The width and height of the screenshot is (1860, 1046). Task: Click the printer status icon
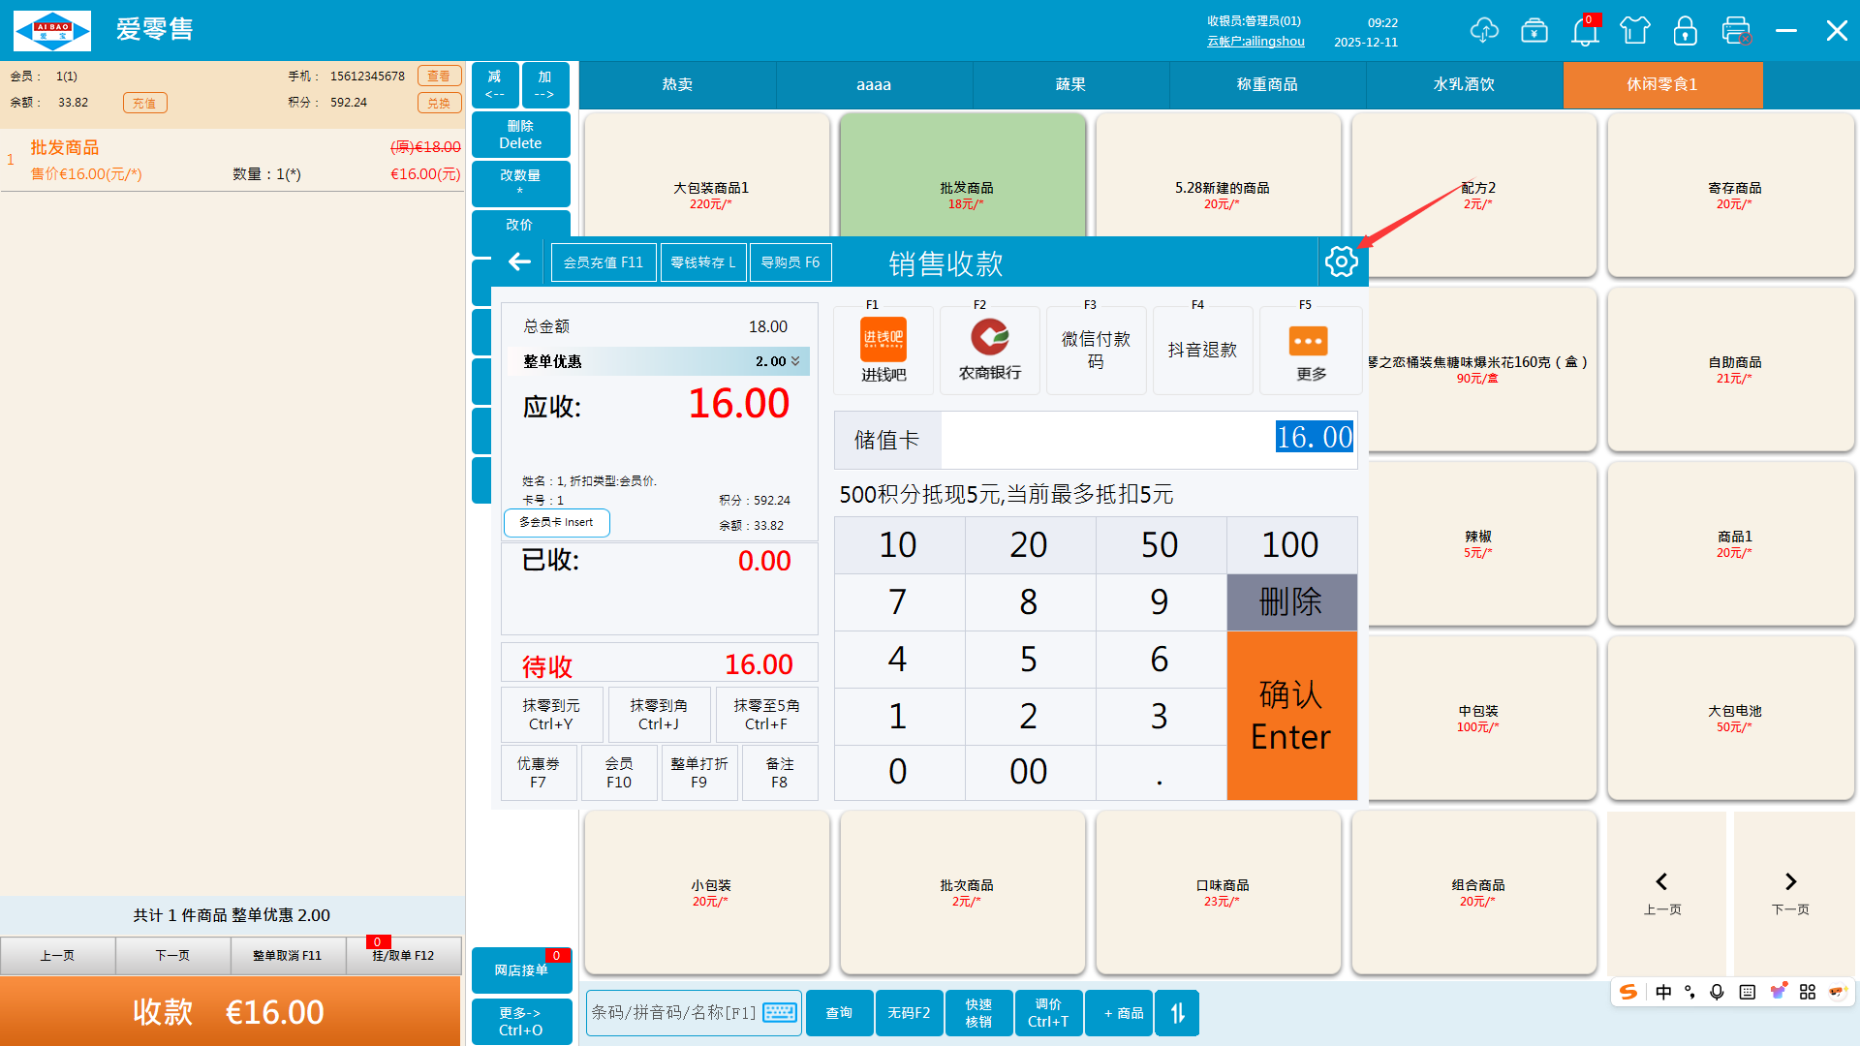tap(1736, 31)
